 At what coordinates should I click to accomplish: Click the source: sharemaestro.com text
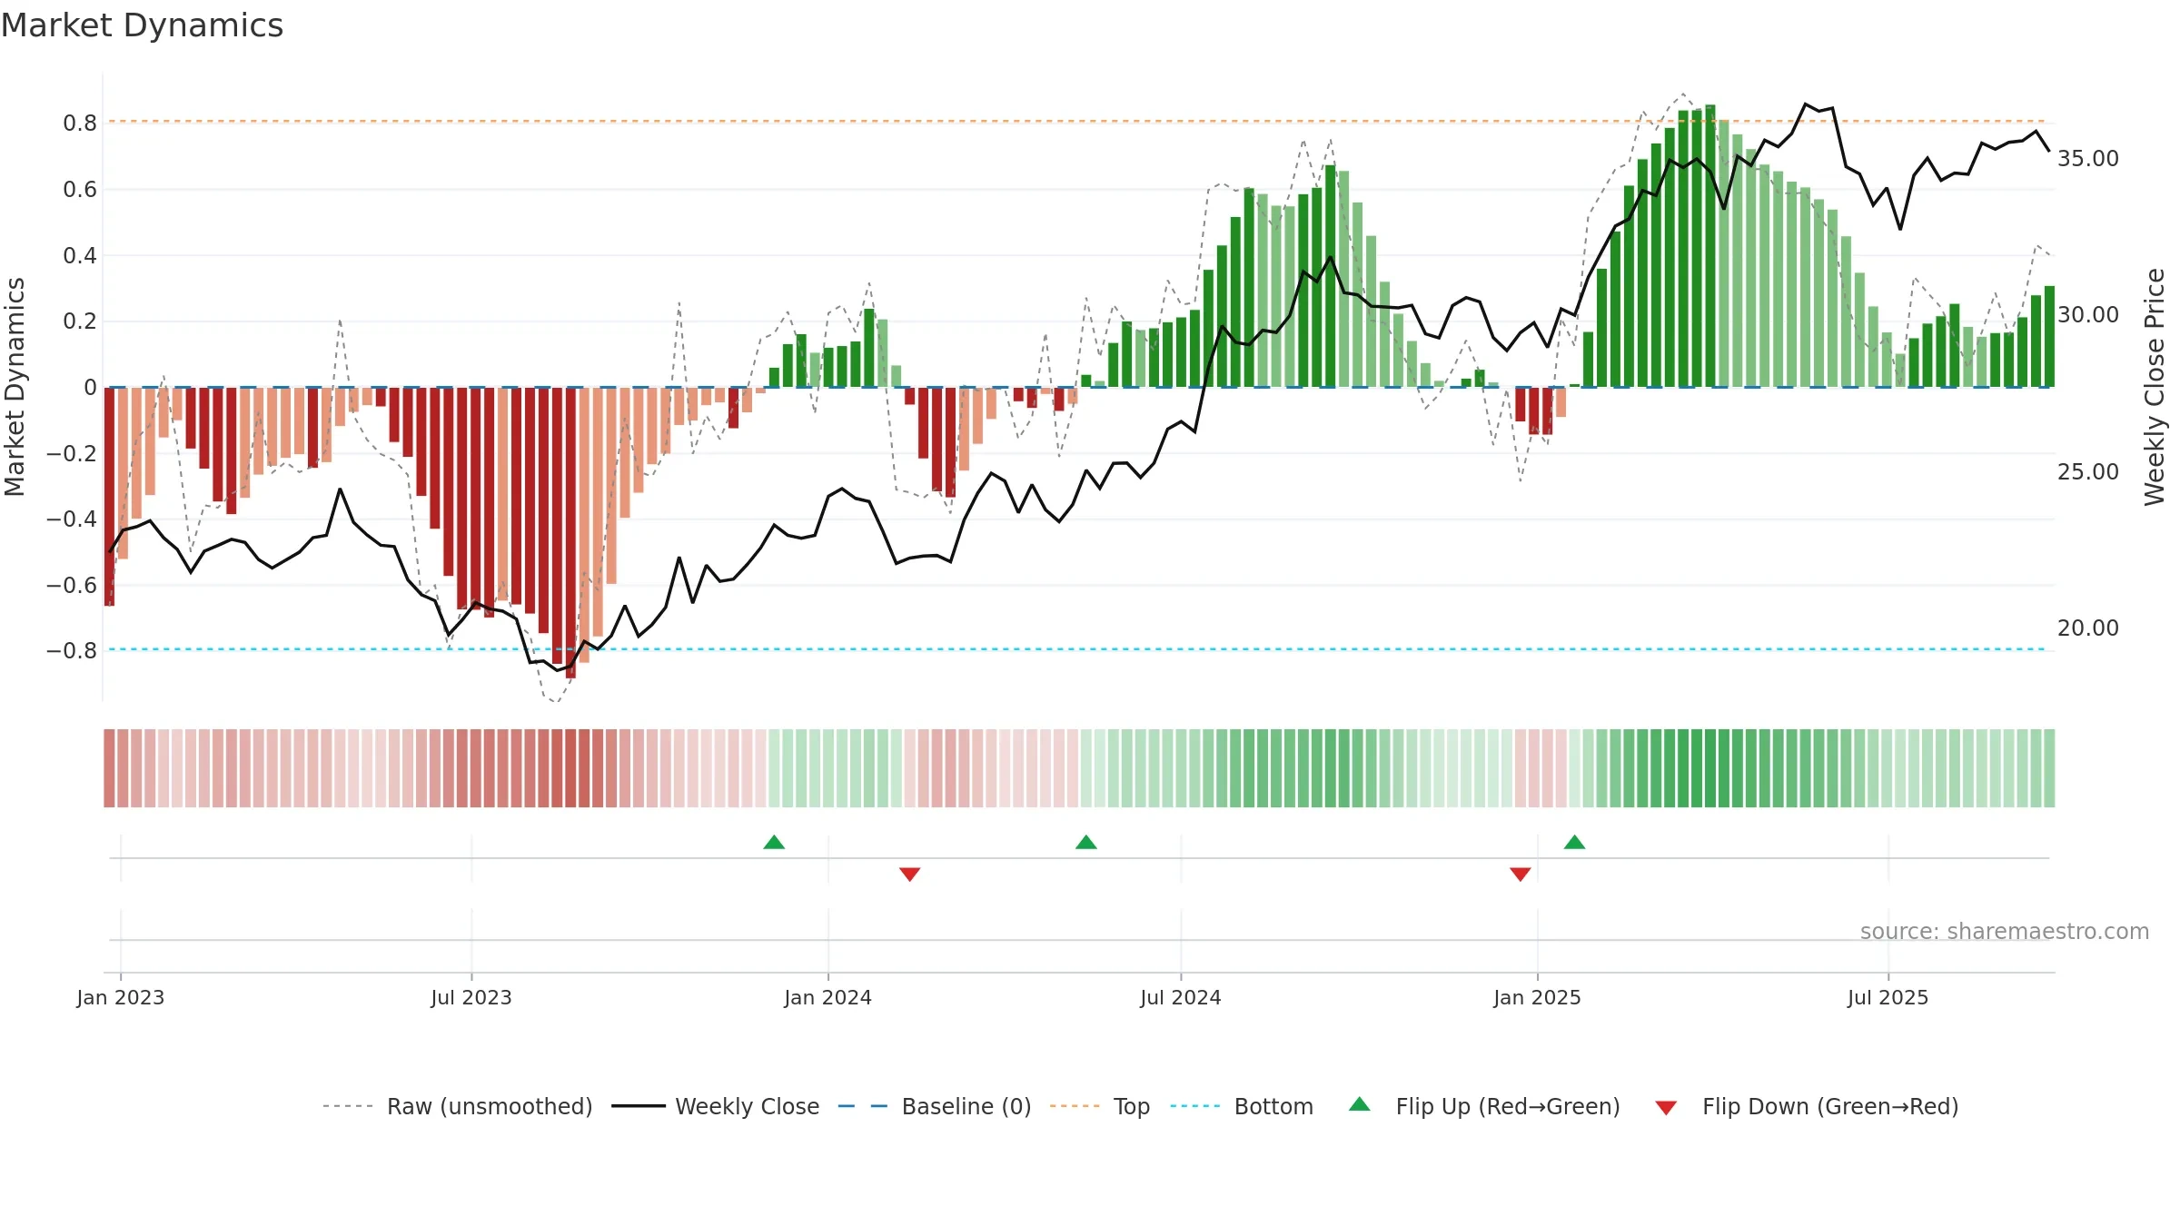pyautogui.click(x=2005, y=931)
